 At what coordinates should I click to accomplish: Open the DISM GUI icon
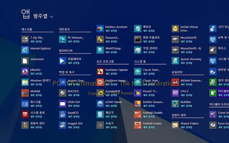tap(63, 104)
